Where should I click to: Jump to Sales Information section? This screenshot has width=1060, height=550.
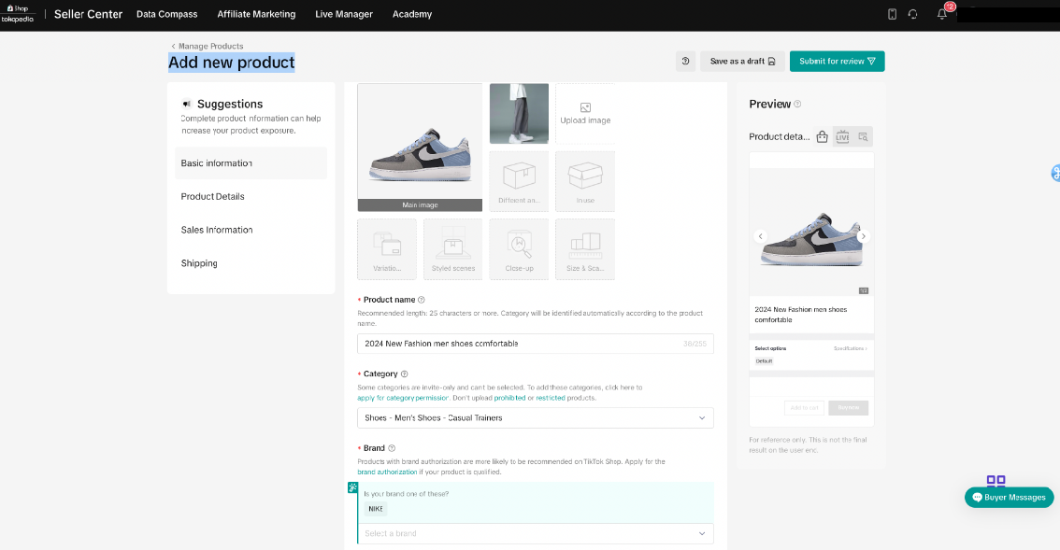[x=217, y=230]
